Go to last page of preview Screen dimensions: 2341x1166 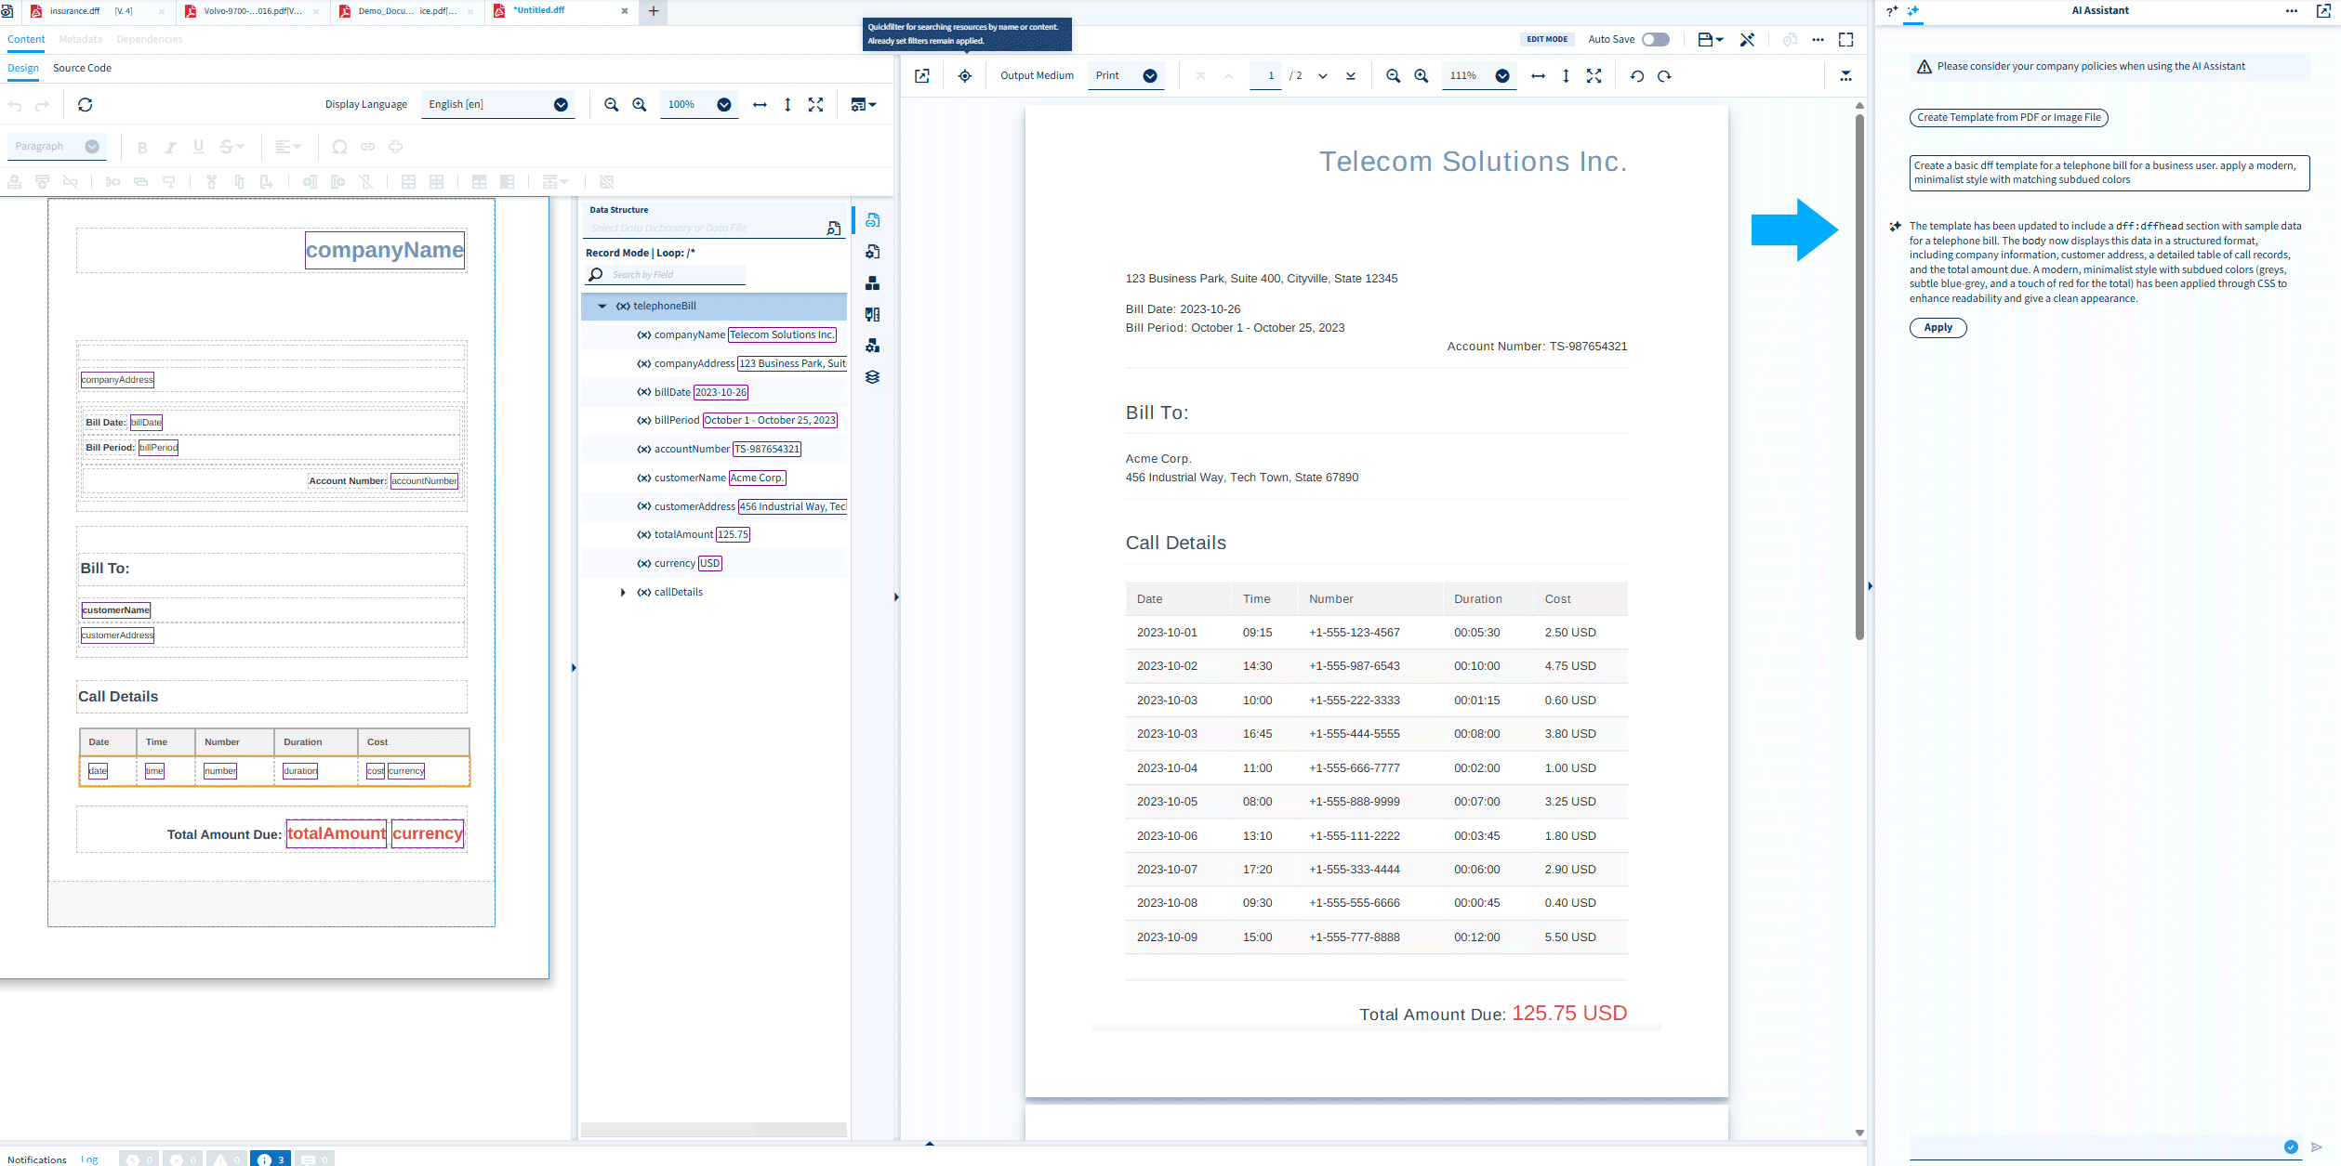coord(1350,76)
